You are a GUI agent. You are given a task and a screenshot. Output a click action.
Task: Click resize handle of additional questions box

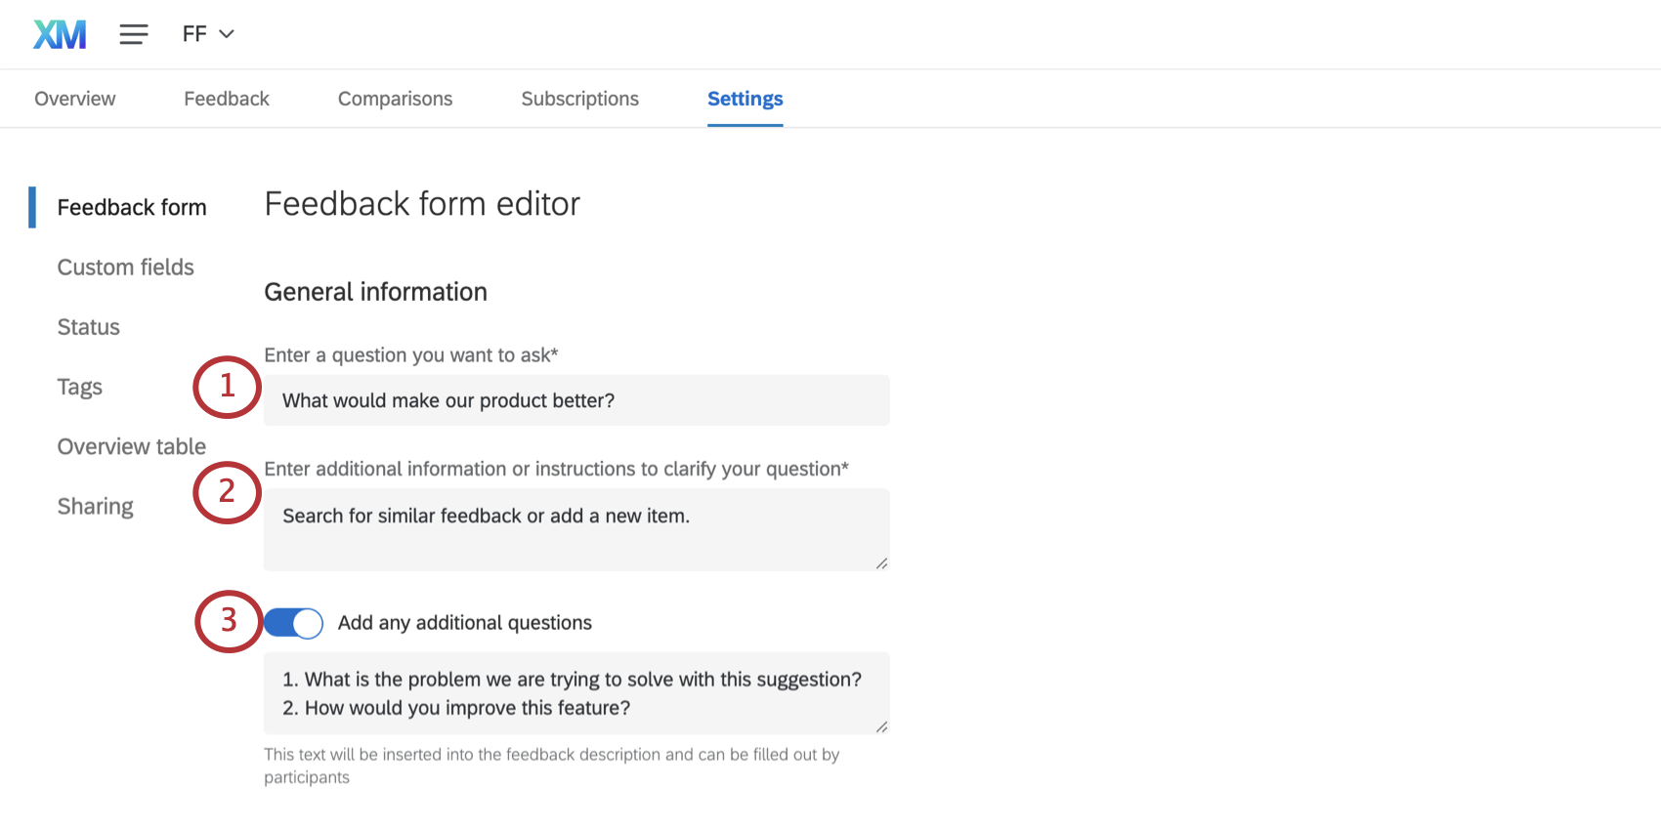[x=881, y=726]
